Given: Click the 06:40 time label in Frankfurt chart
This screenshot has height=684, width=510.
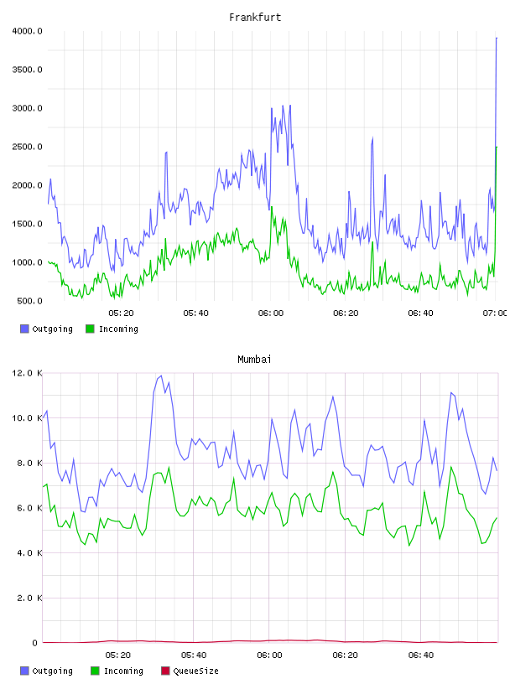Looking at the screenshot, I should (420, 313).
